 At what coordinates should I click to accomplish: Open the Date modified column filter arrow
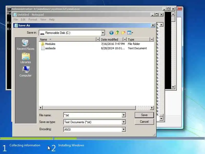coord(125,40)
